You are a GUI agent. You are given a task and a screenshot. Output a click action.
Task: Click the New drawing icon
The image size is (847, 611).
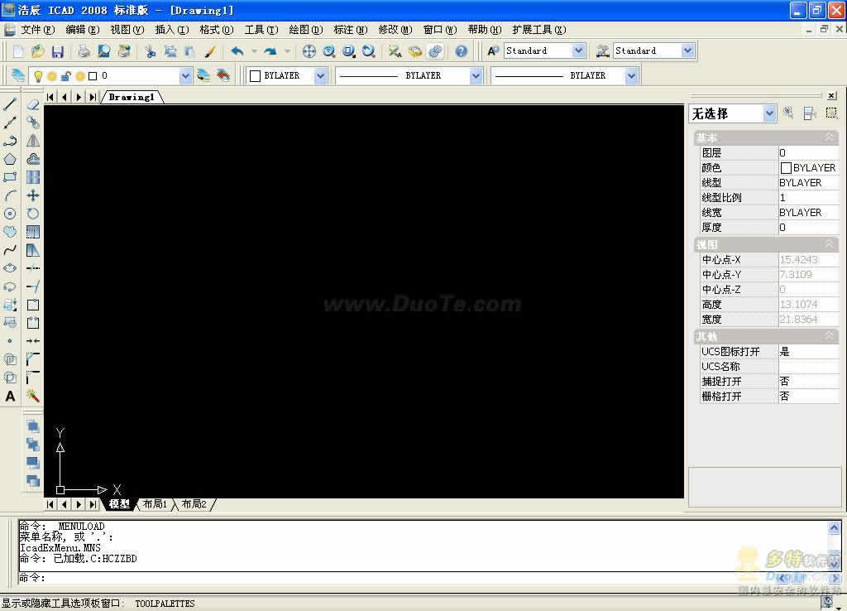pos(18,51)
